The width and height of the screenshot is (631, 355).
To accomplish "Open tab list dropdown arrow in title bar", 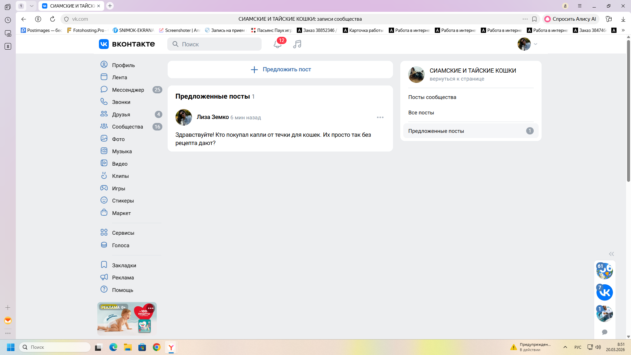I will point(32,6).
